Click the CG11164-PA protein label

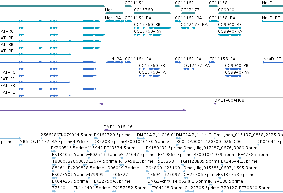[x=138, y=59]
